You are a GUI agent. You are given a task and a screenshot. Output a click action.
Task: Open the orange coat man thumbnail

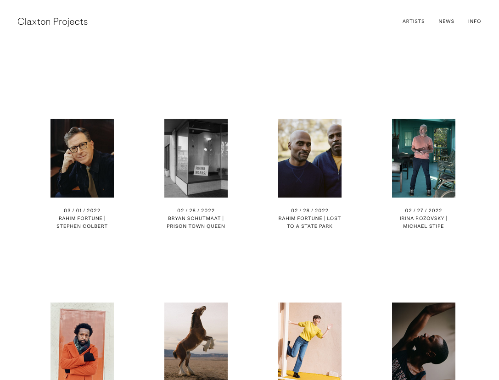(x=82, y=341)
